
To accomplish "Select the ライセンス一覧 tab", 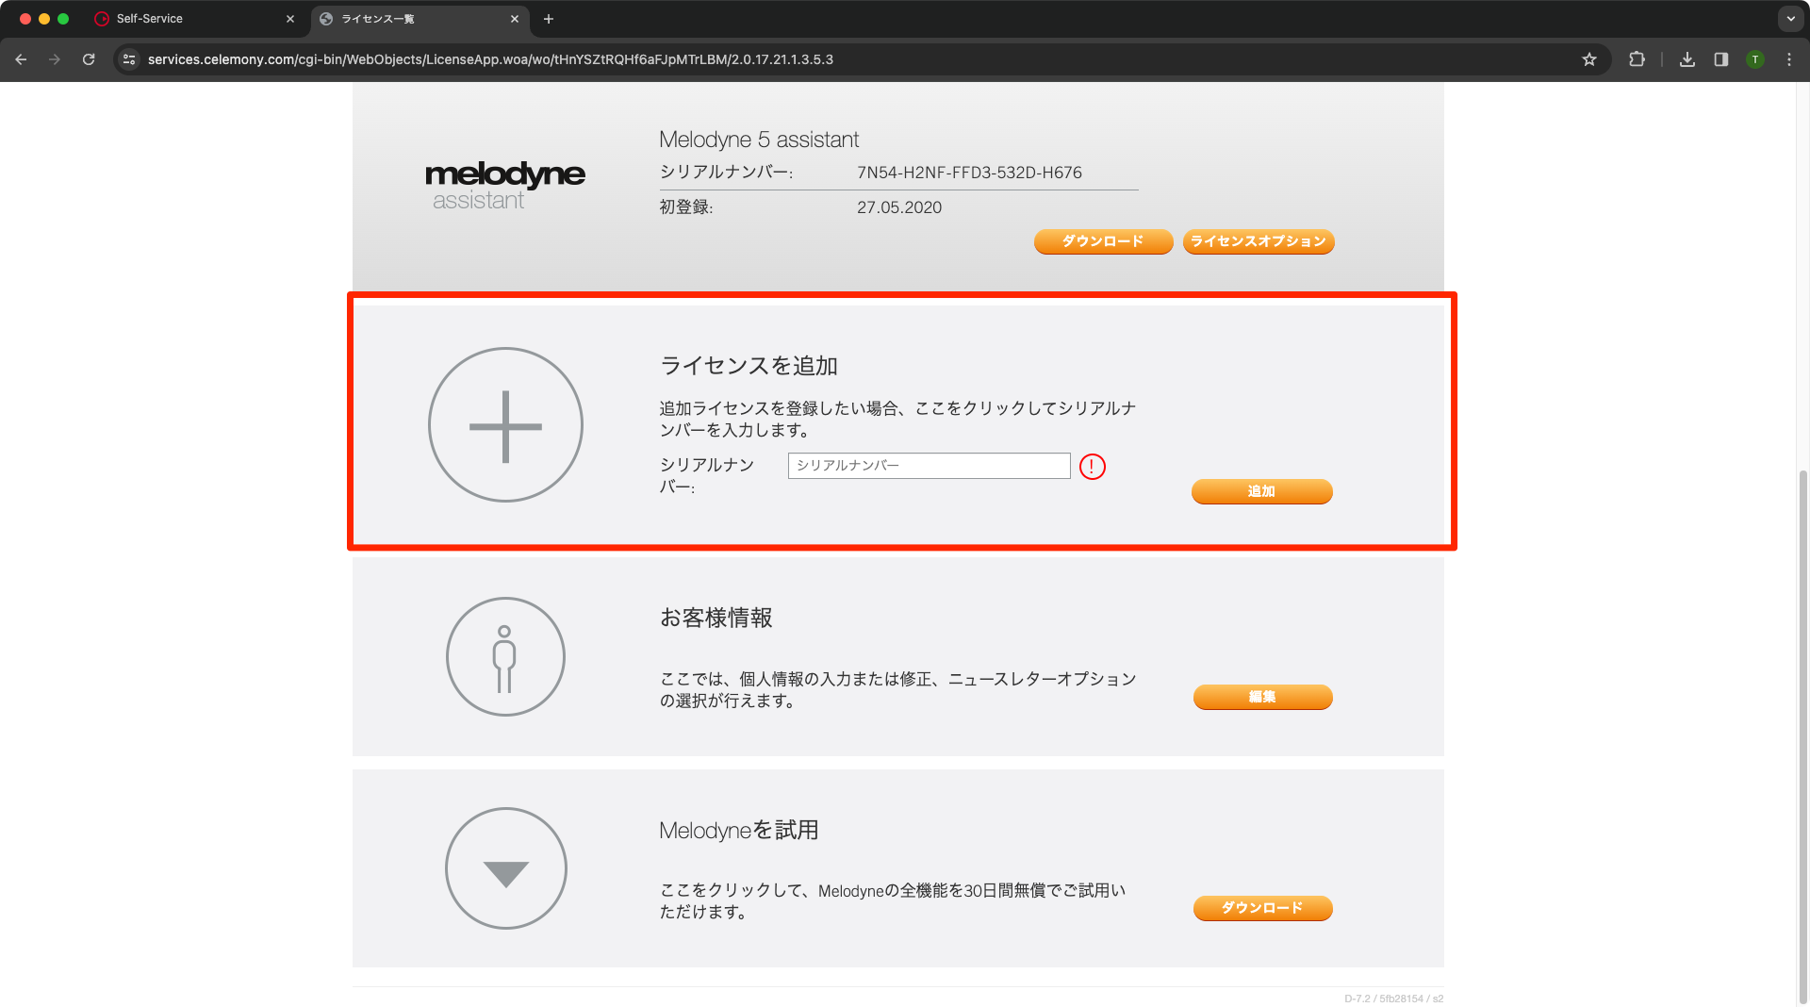I will [420, 19].
